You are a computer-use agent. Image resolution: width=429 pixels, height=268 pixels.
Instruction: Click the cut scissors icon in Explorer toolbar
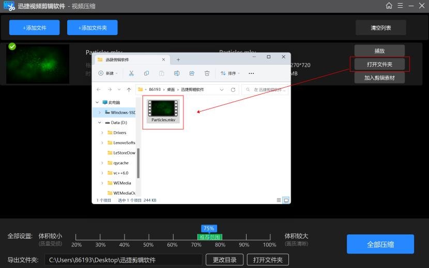coord(131,73)
